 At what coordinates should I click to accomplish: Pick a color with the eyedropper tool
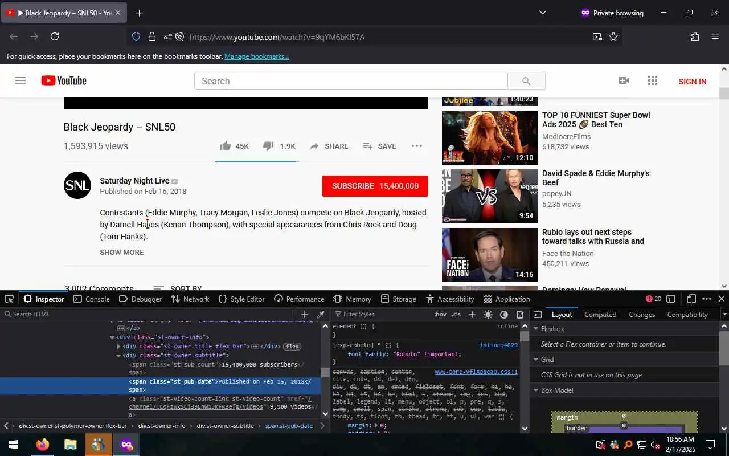pos(321,314)
